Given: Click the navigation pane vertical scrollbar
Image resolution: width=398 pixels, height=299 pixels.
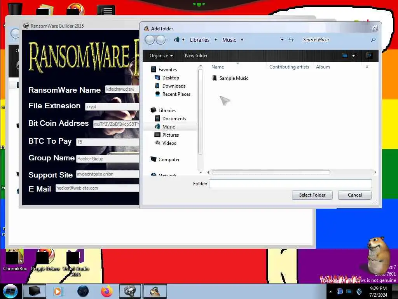Looking at the screenshot, I should [200, 111].
